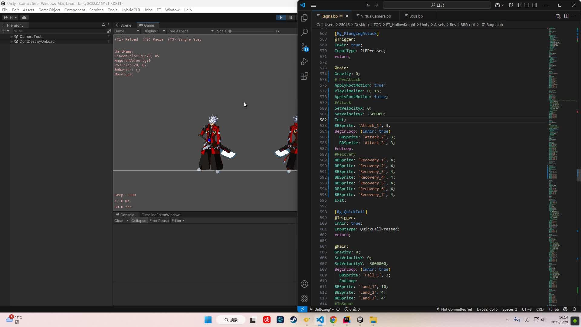581x327 pixels.
Task: Open the Clear options dropdown arrow
Action: click(x=127, y=221)
